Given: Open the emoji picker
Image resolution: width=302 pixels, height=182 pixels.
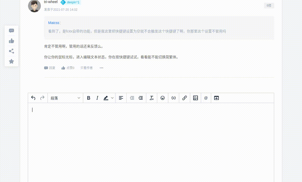Looking at the screenshot, I should 162,98.
